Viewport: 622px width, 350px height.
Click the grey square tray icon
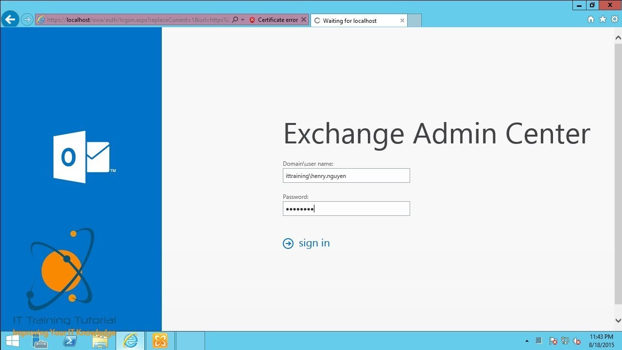(x=539, y=341)
